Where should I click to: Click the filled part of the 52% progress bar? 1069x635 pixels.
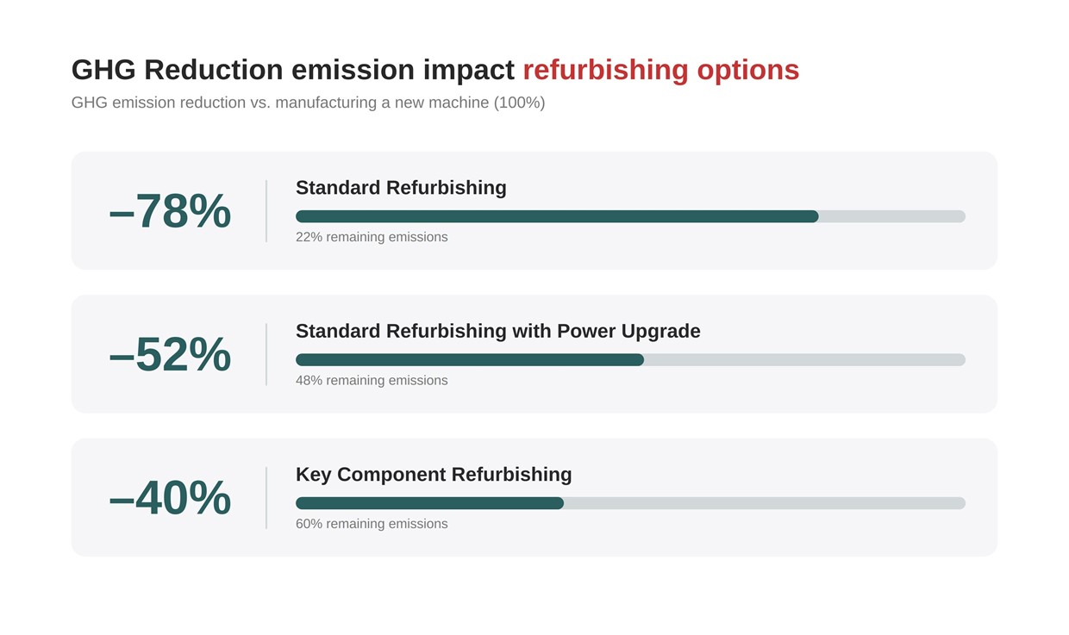(469, 359)
